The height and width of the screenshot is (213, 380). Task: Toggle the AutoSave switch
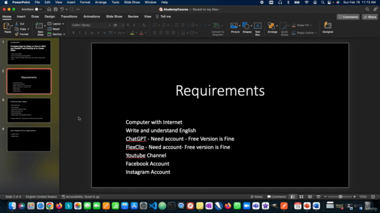pos(38,9)
